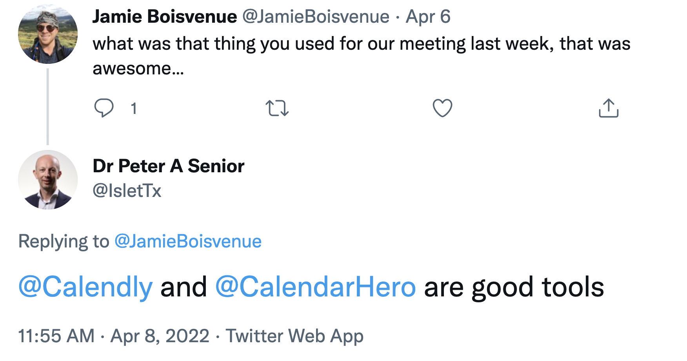Click the Jamie Boisvenue display name
Screen dimensions: 687x361
click(165, 17)
